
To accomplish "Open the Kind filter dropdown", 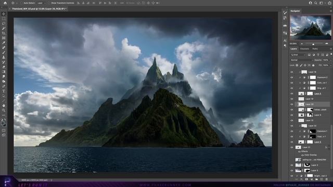I will 298,55.
